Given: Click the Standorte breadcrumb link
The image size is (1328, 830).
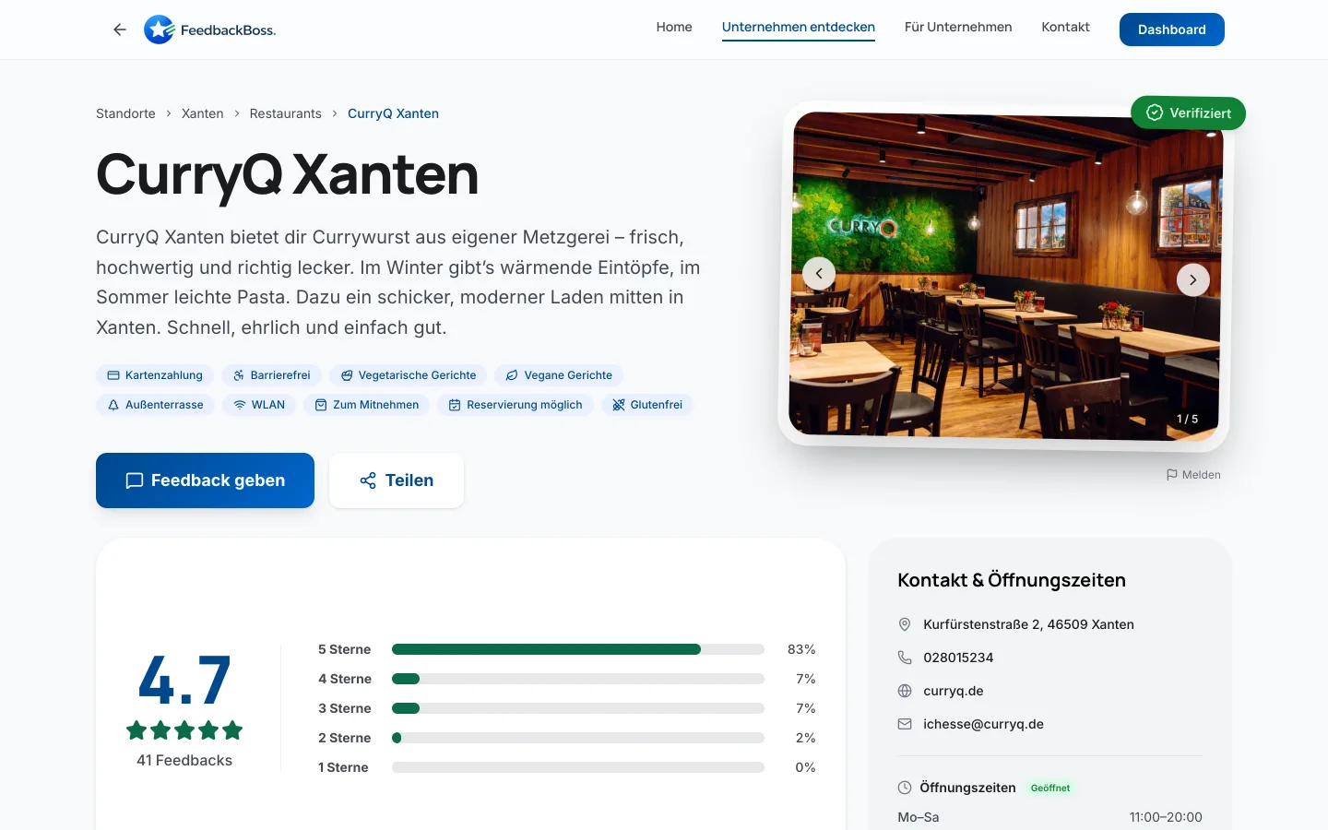Looking at the screenshot, I should 125,113.
